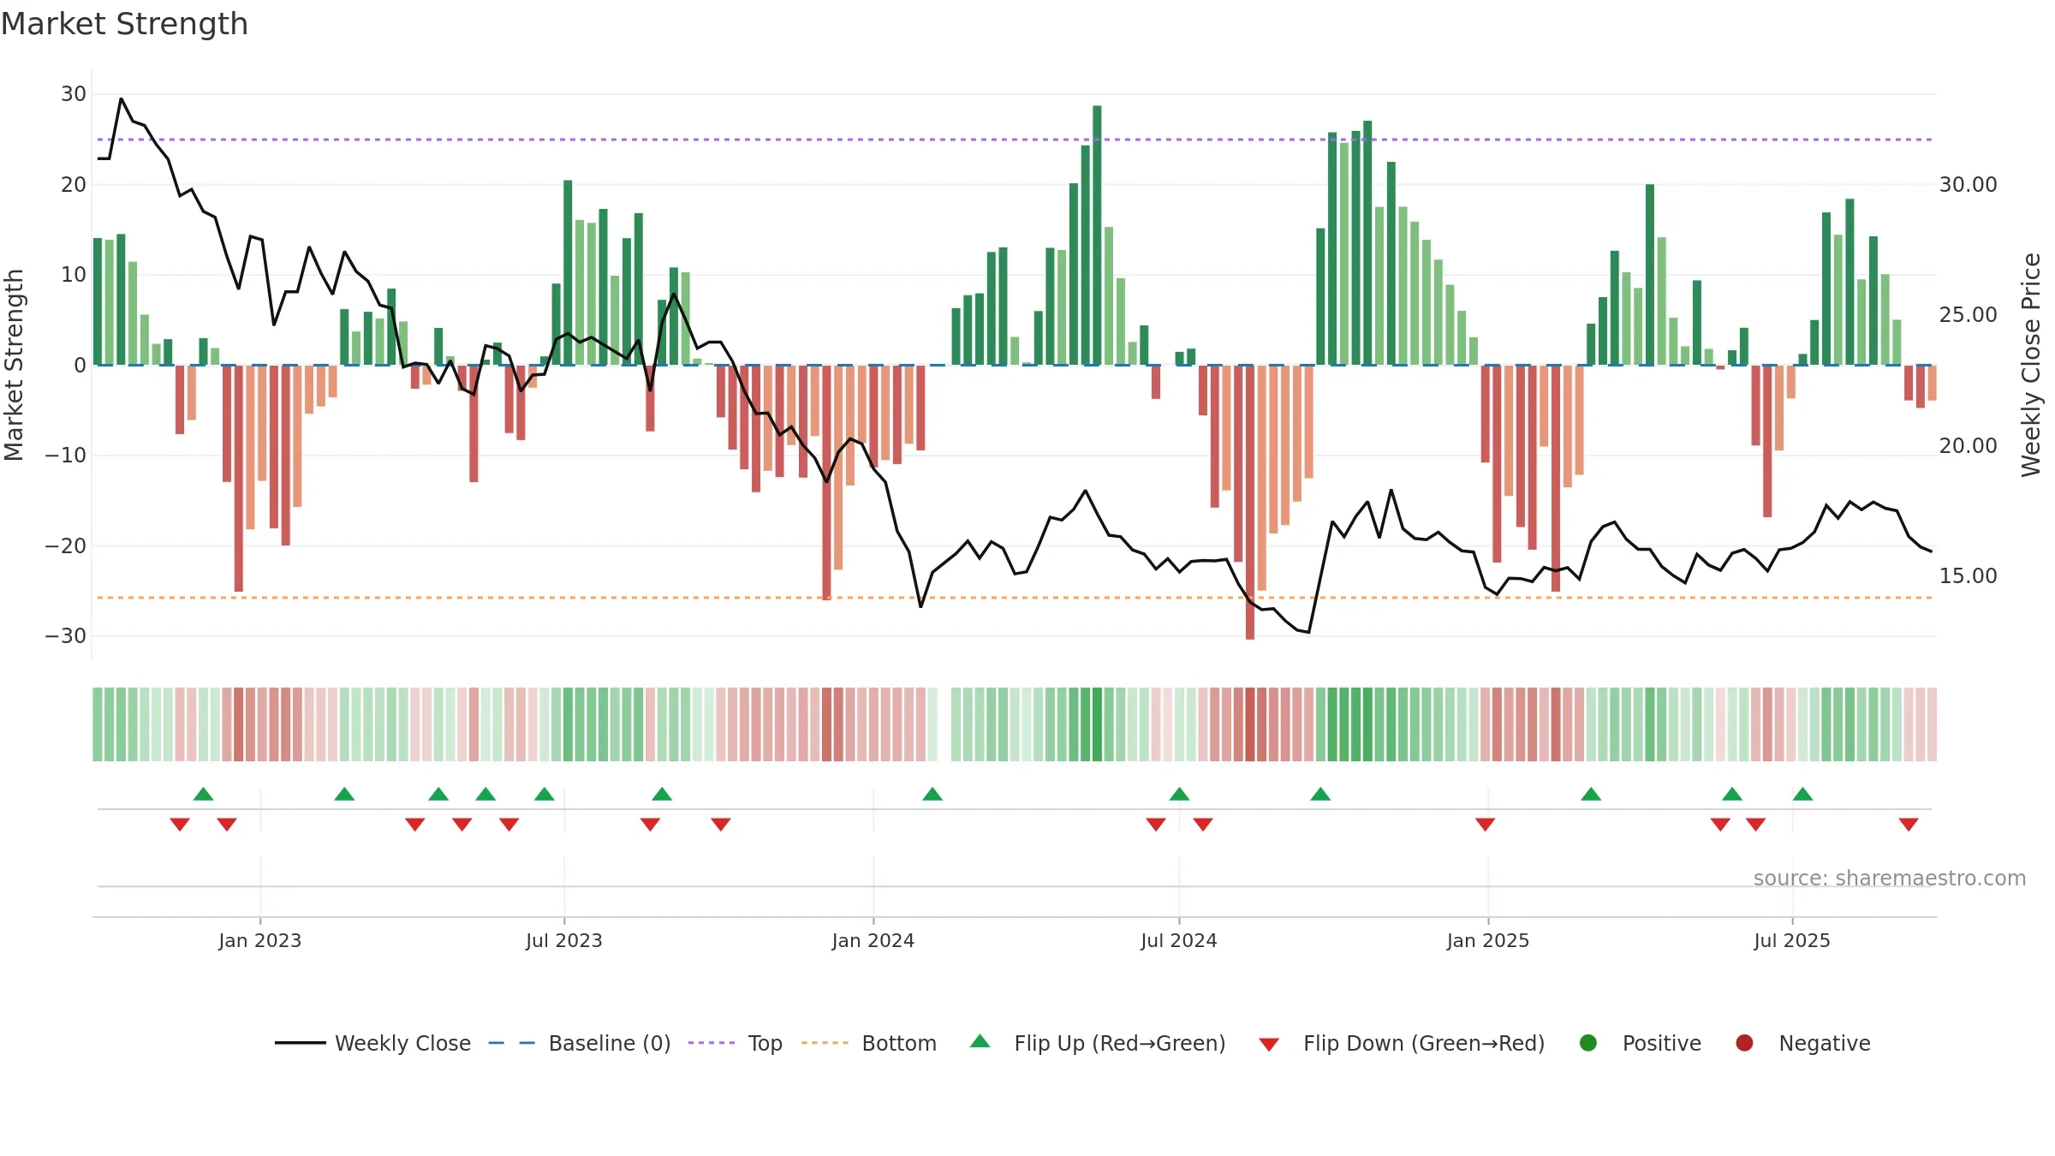The height and width of the screenshot is (1156, 2055).
Task: Click the 20.00 price axis tick
Action: tap(1969, 446)
